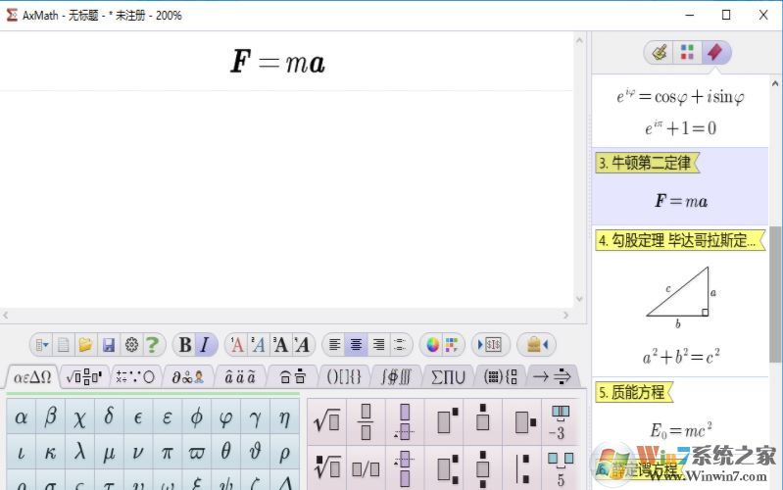The height and width of the screenshot is (490, 783).
Task: Insert Greek letter lambda
Action: (x=79, y=452)
